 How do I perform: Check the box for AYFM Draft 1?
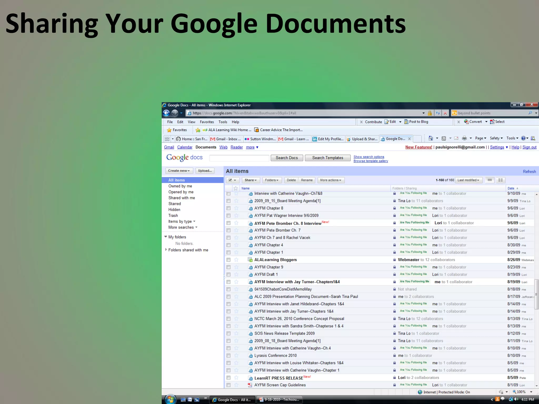(228, 274)
